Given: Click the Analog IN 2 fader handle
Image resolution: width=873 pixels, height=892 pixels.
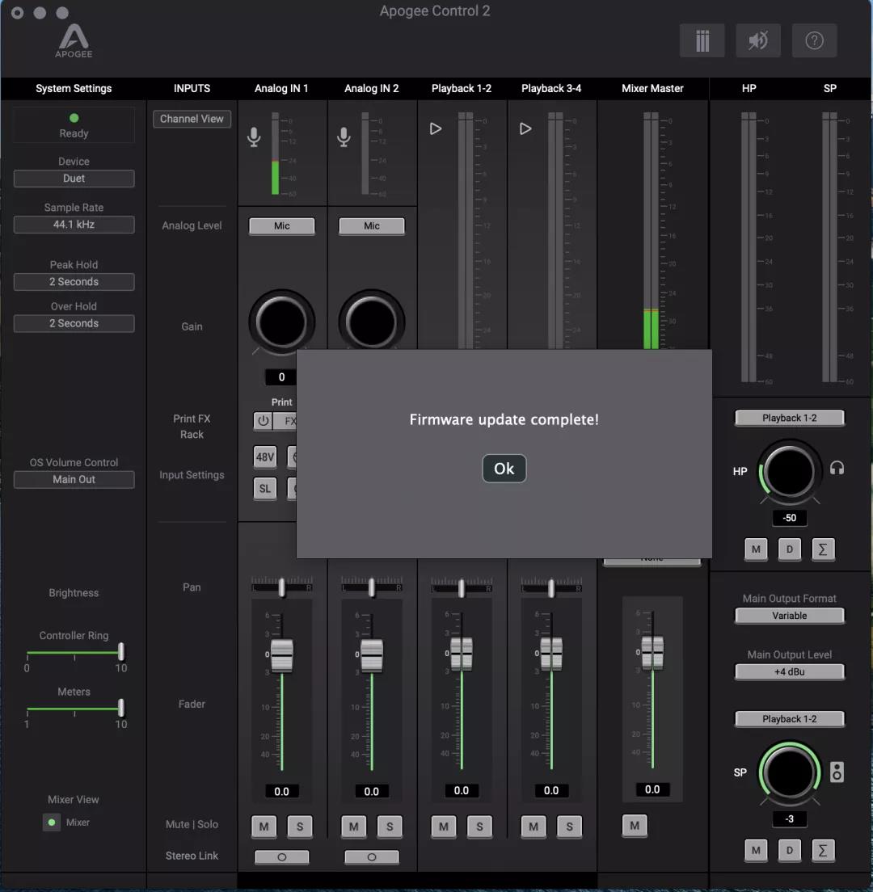Looking at the screenshot, I should click(372, 655).
